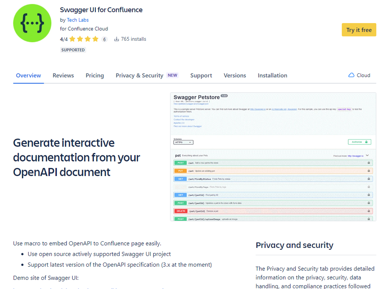Click the NEW badge on Privacy tab
The height and width of the screenshot is (289, 384).
(x=173, y=75)
